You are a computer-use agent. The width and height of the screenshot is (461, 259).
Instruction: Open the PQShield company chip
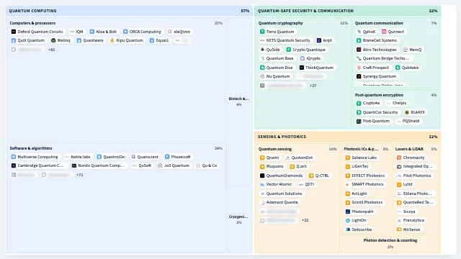pyautogui.click(x=408, y=121)
